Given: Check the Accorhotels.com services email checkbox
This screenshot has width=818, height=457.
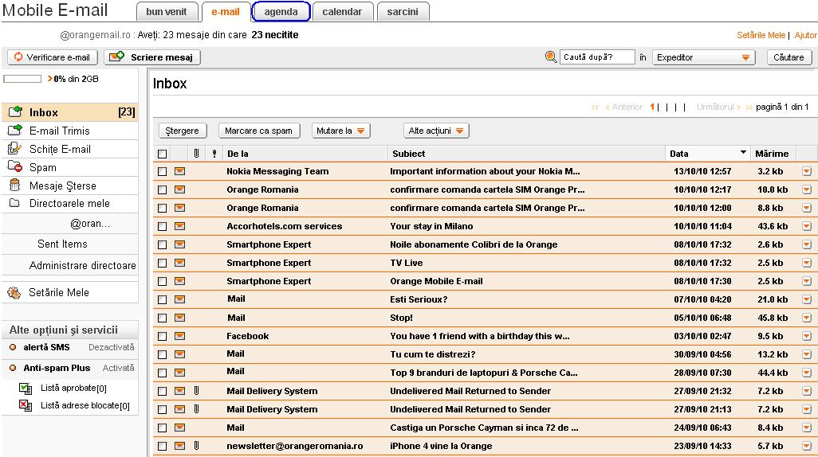Looking at the screenshot, I should click(x=162, y=227).
